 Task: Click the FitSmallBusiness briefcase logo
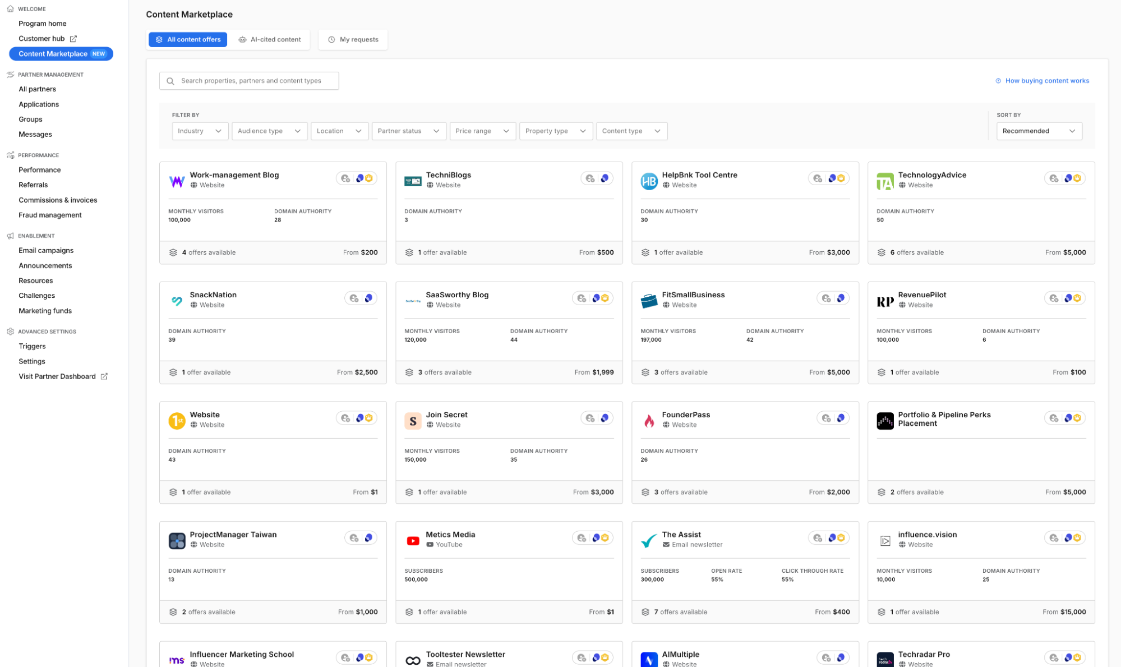pyautogui.click(x=649, y=301)
